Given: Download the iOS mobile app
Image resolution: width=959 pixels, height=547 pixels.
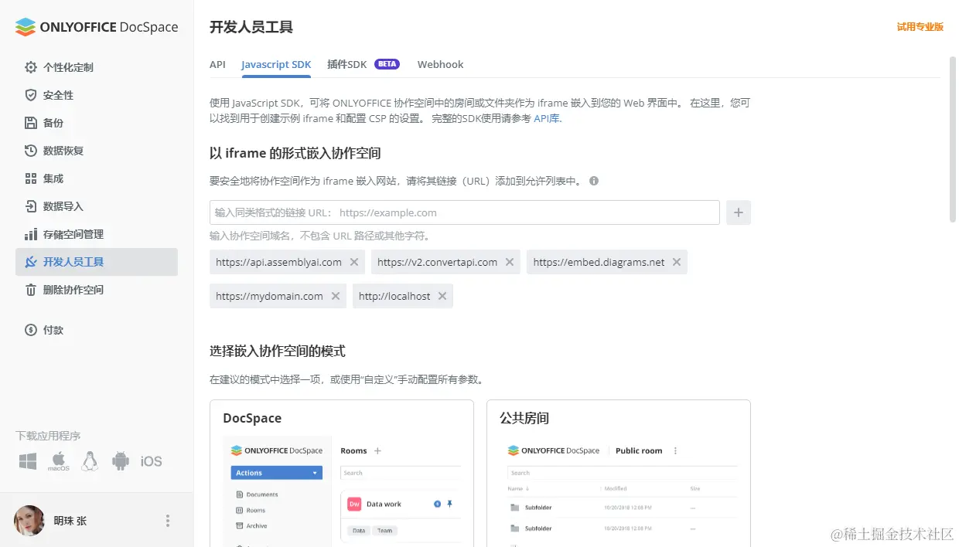Looking at the screenshot, I should pyautogui.click(x=152, y=461).
